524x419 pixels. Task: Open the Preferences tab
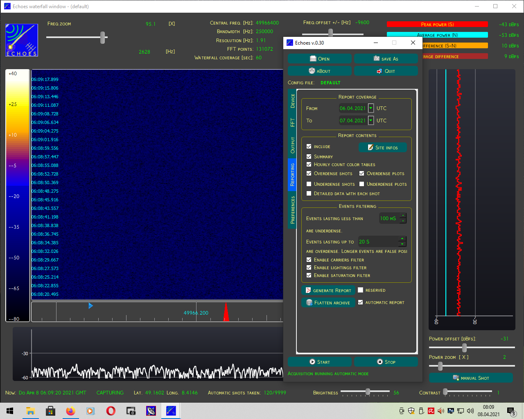click(292, 210)
